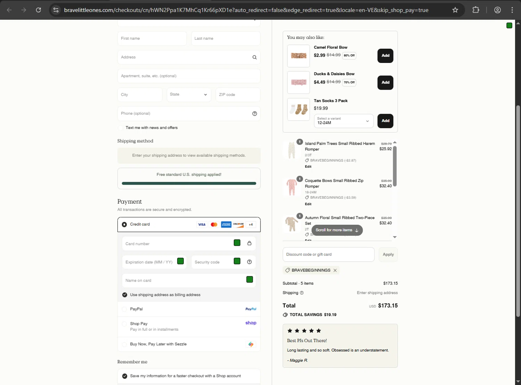Select Shop Pay payment method
Image resolution: width=521 pixels, height=385 pixels.
[124, 324]
